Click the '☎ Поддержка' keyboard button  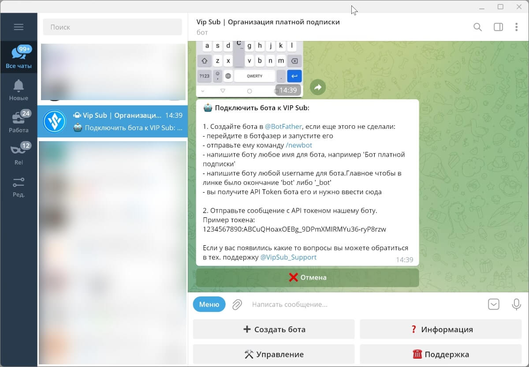coord(442,354)
